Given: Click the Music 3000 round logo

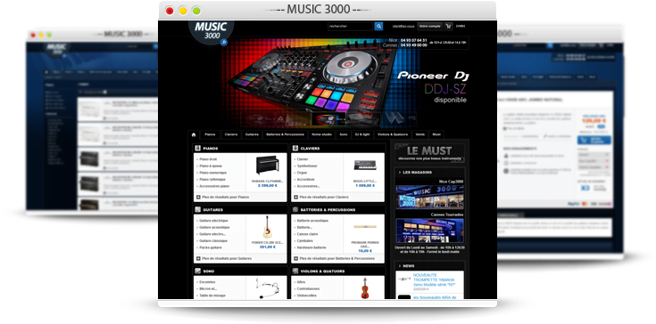Looking at the screenshot, I should [211, 34].
